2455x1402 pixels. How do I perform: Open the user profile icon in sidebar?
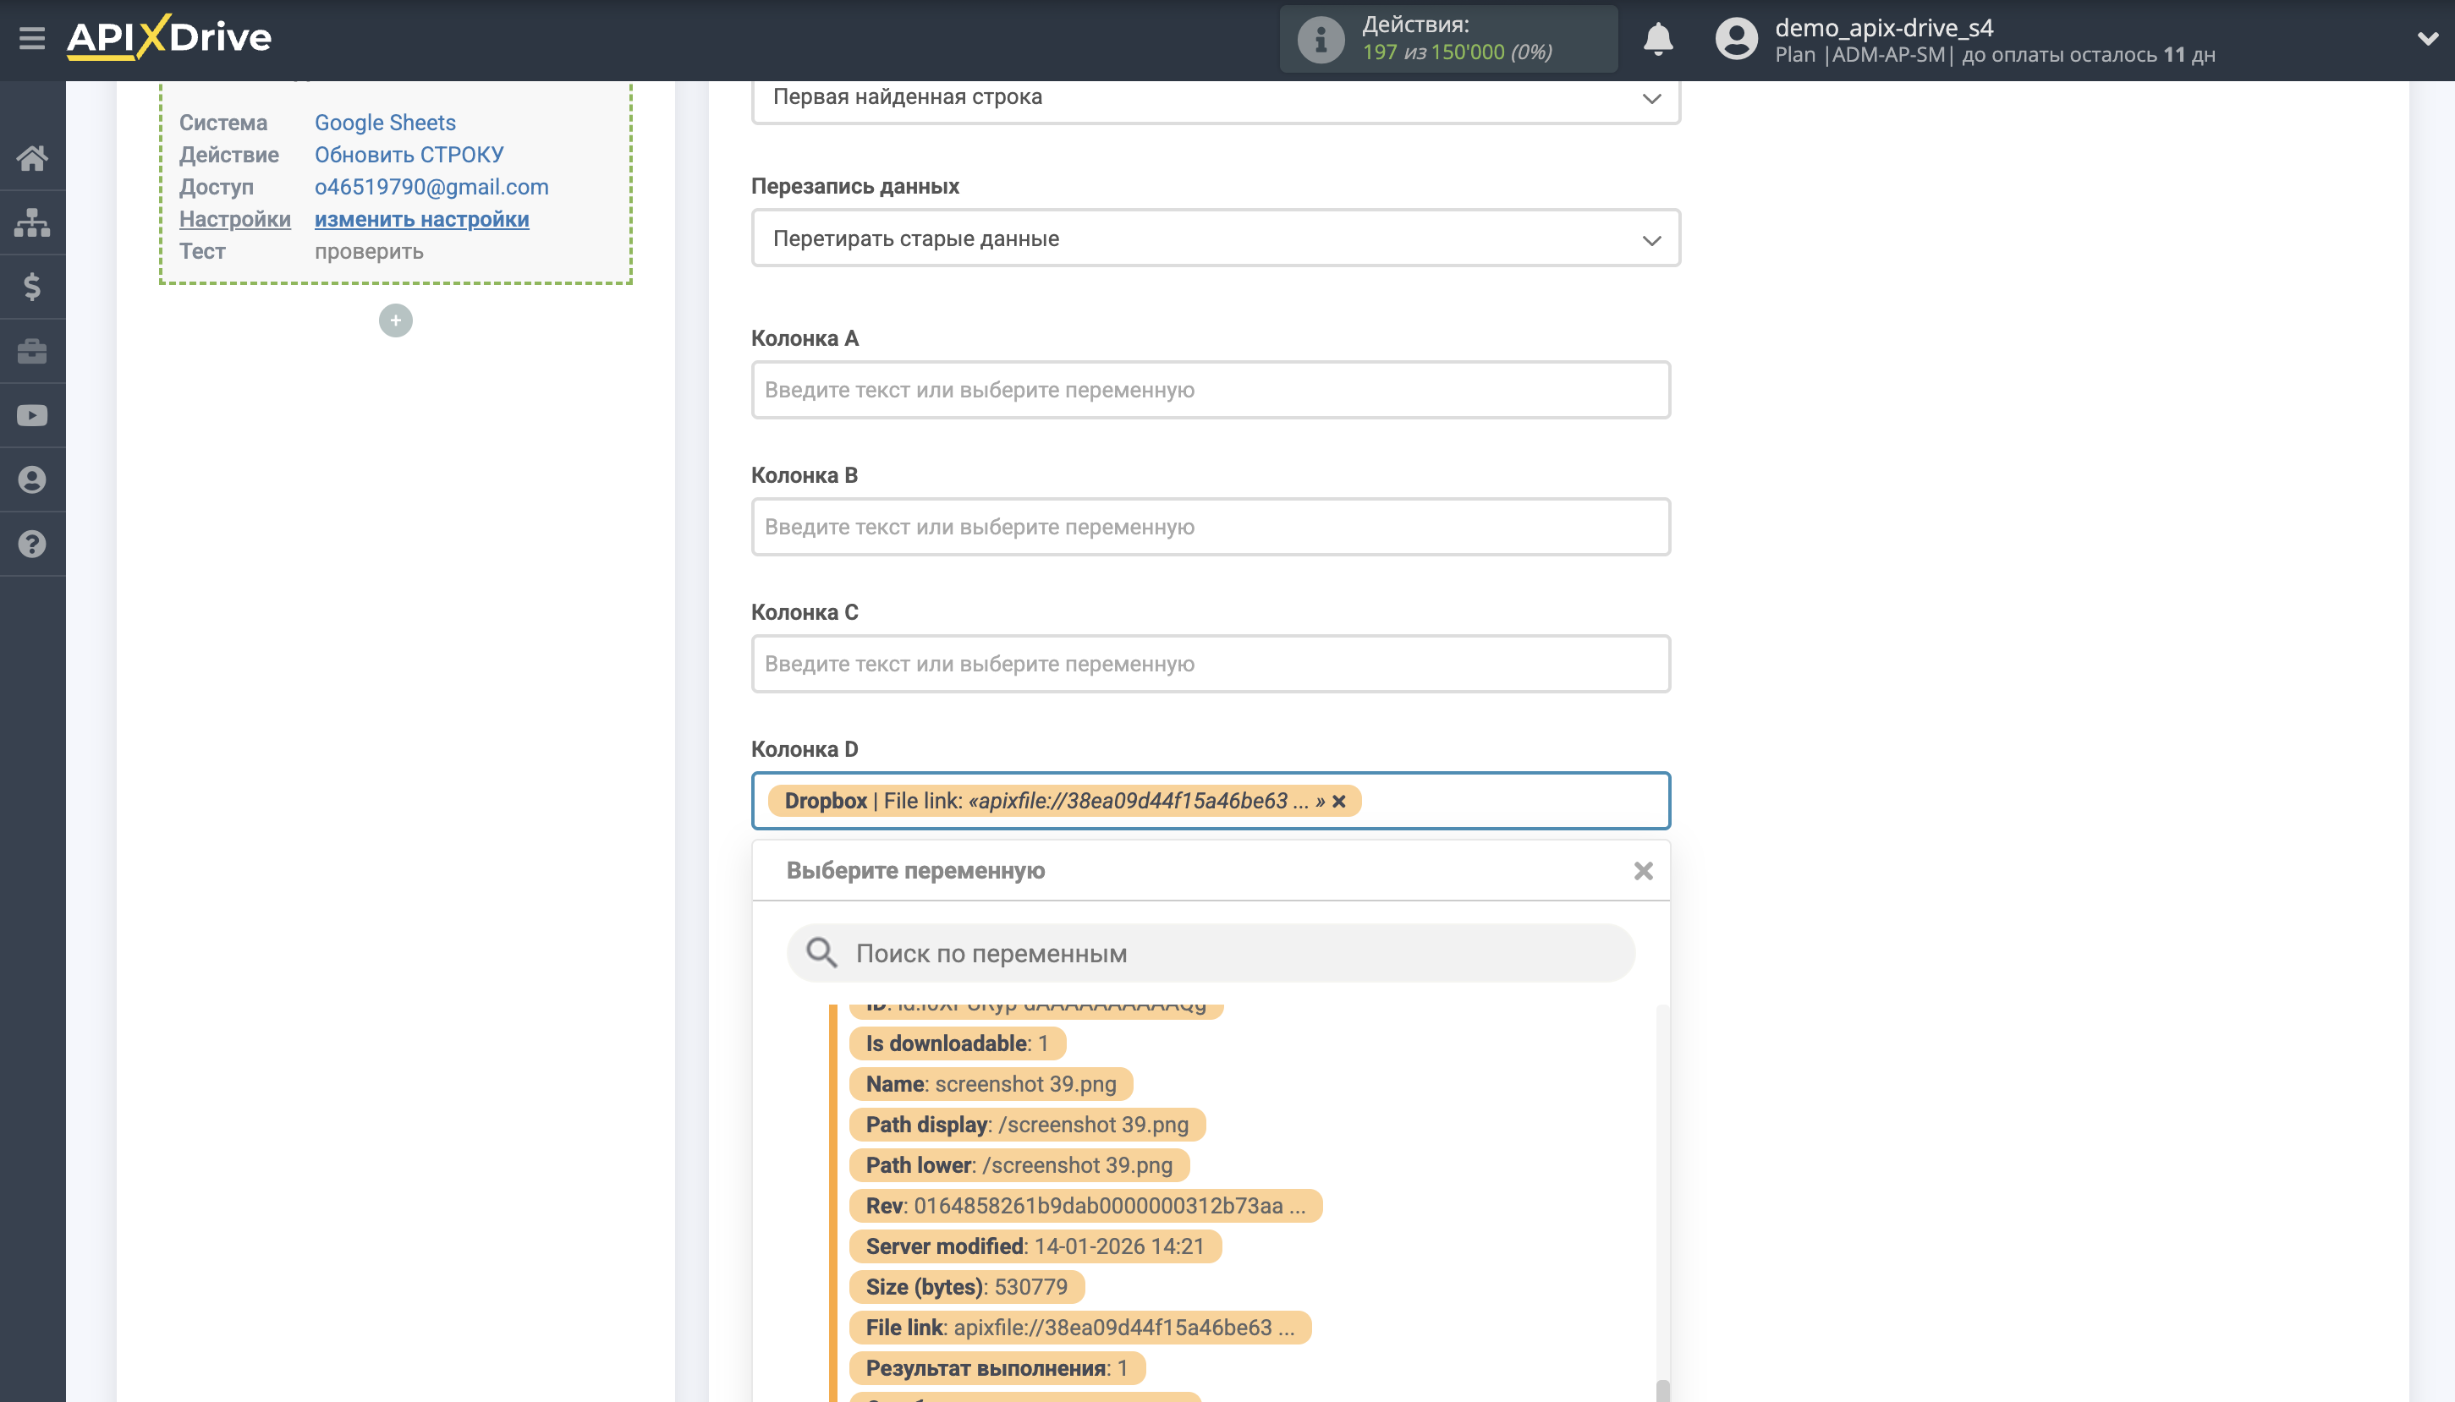coord(32,479)
